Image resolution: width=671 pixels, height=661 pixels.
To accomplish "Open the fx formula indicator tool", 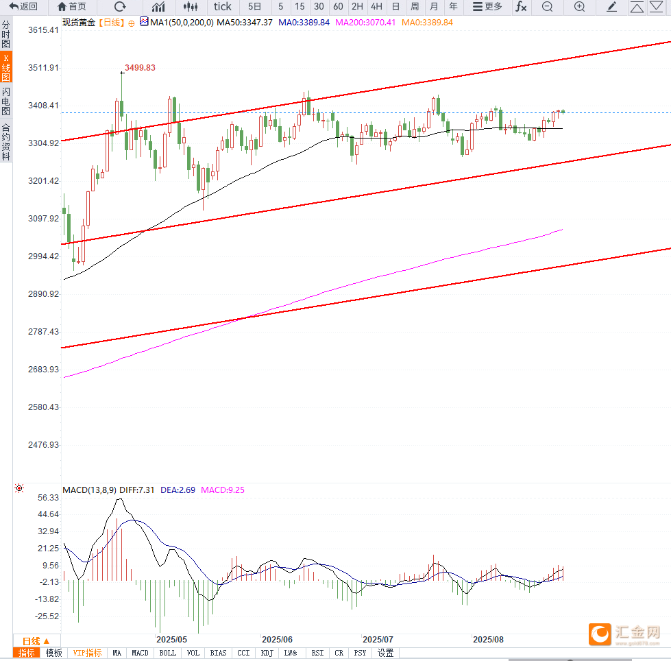I will pyautogui.click(x=521, y=6).
